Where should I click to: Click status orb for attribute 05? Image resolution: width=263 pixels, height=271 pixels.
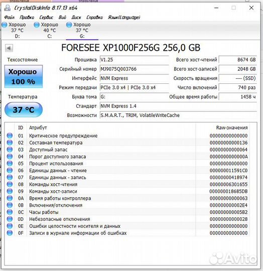click(10, 163)
